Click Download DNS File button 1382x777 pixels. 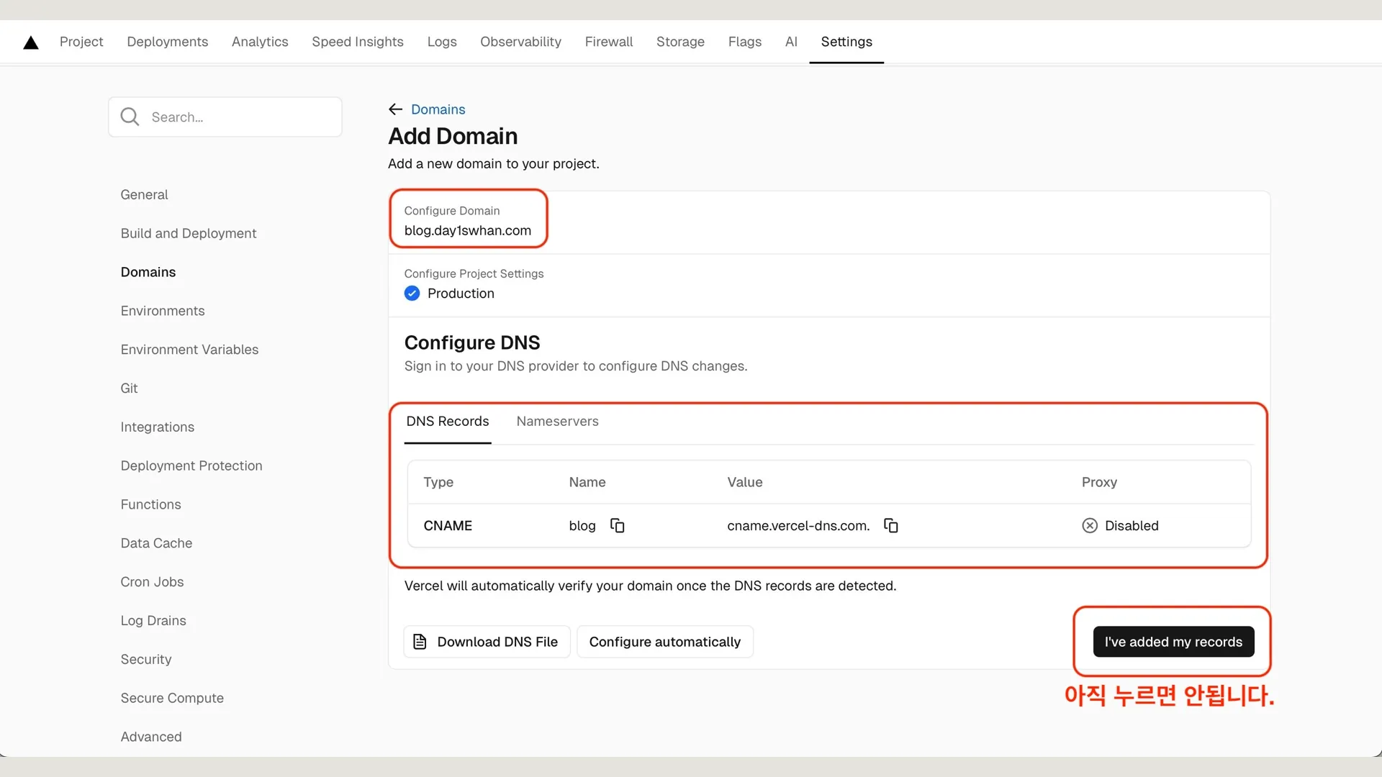tap(487, 642)
